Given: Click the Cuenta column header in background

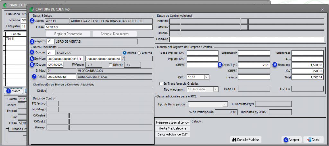Looking at the screenshot, I should [x=16, y=34].
